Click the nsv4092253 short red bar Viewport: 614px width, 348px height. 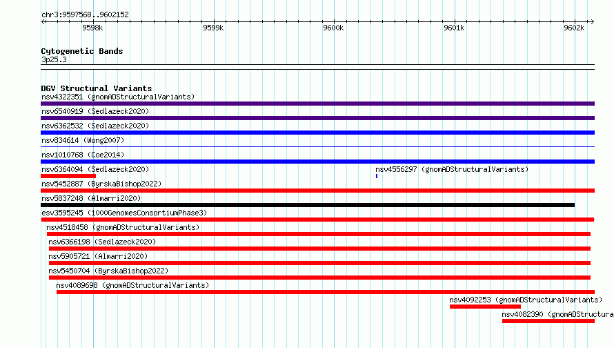coord(485,307)
